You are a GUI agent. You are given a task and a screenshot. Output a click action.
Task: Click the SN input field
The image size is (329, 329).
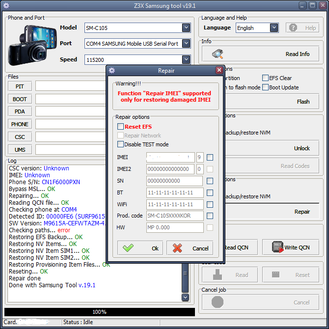[174, 181]
